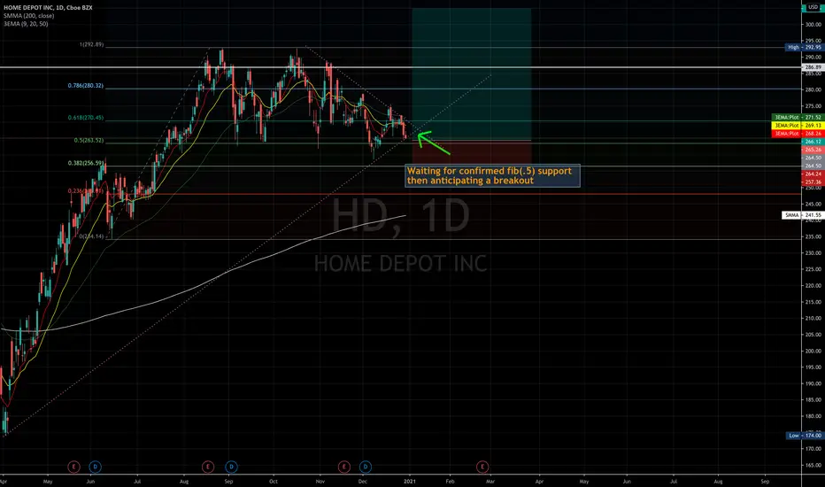The image size is (825, 487).
Task: Click the 265.26 price label
Action: click(x=813, y=150)
